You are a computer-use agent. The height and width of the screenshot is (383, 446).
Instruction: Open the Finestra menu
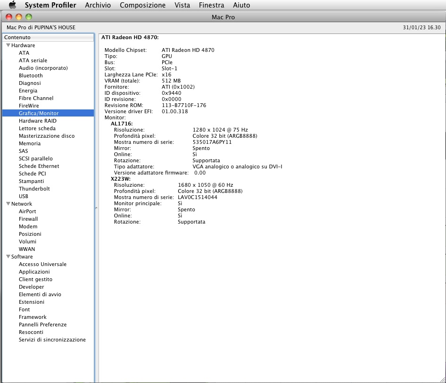tap(211, 5)
